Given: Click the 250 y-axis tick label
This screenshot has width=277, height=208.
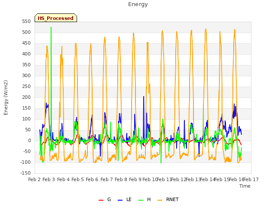Looking at the screenshot, I should pyautogui.click(x=26, y=87).
